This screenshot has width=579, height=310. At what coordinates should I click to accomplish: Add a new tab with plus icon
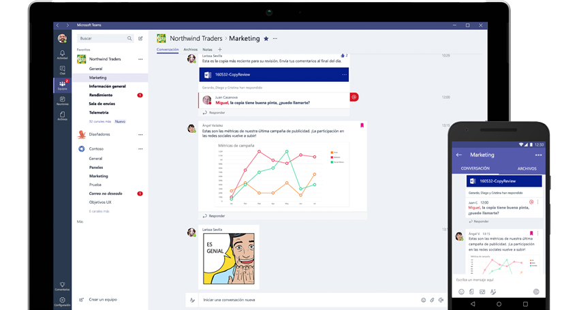pos(220,50)
